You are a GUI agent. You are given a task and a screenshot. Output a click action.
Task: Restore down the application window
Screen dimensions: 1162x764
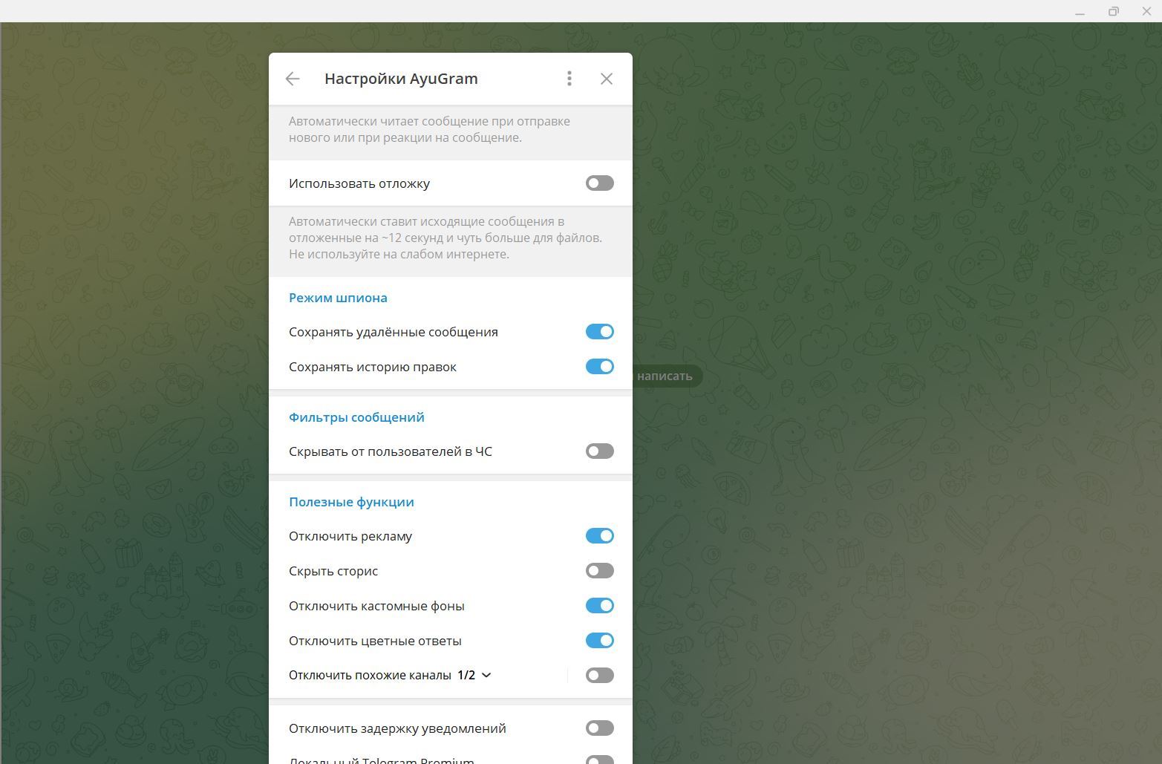[x=1113, y=11]
